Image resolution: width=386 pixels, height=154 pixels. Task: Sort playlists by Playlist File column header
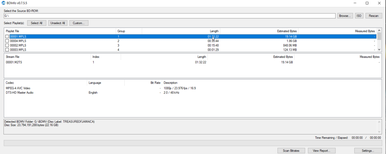(x=60, y=31)
